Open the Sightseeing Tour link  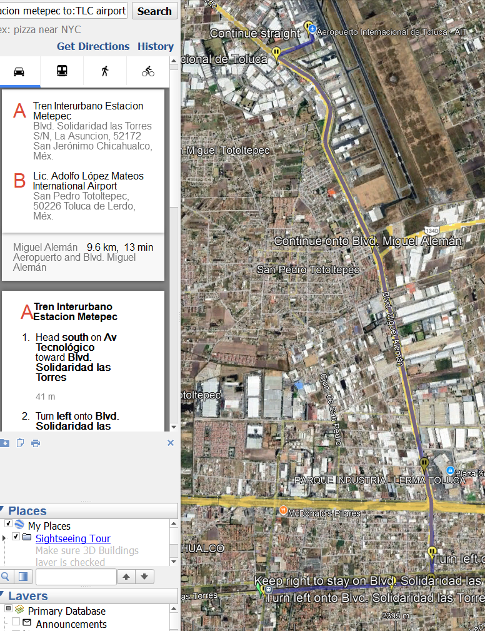click(x=72, y=538)
